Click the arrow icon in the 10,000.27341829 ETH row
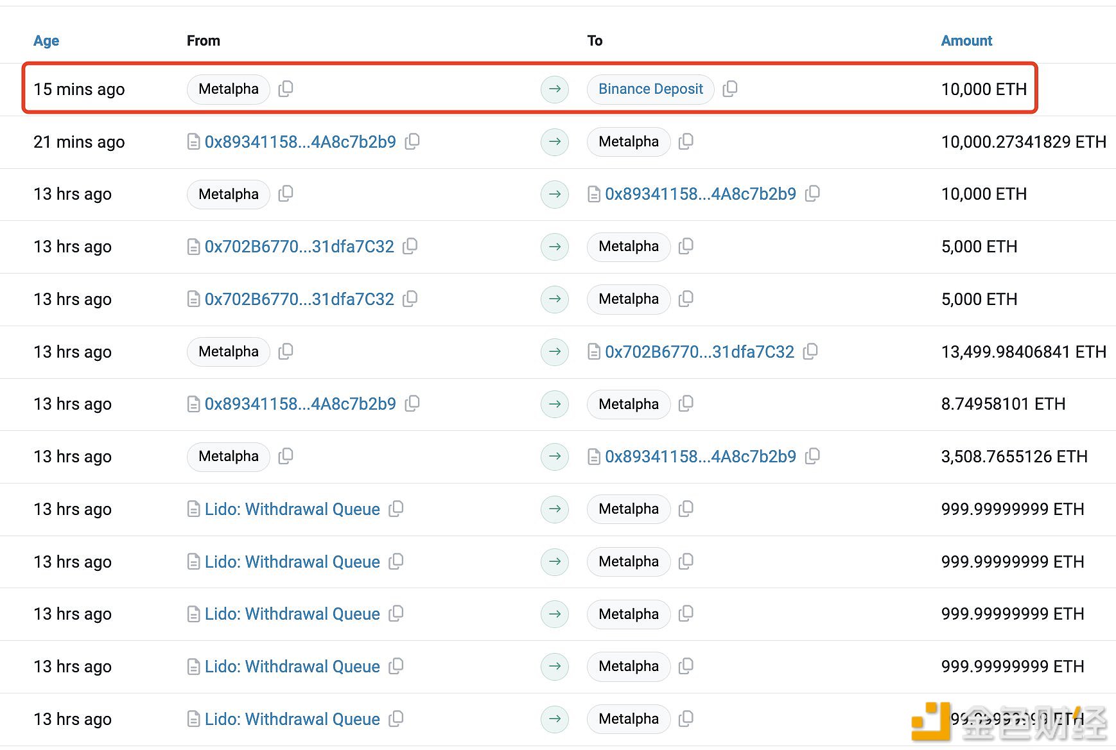1116x750 pixels. (555, 141)
